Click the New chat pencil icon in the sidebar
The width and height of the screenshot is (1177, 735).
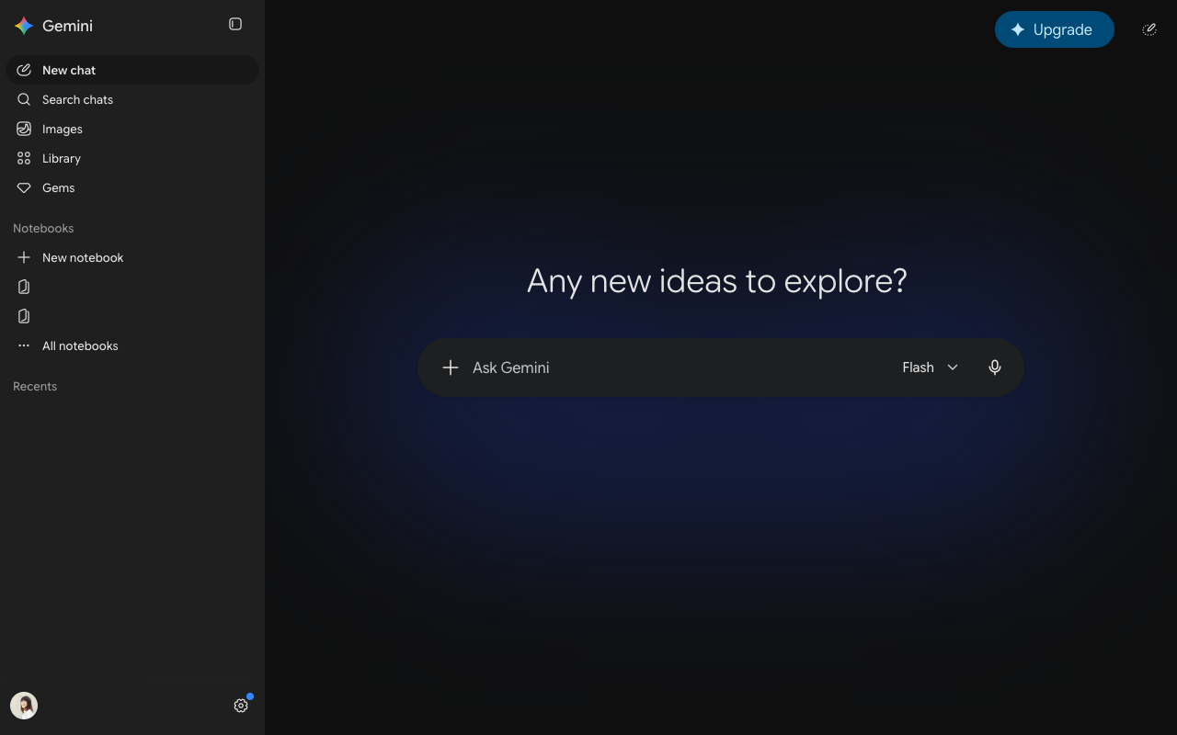(x=24, y=70)
